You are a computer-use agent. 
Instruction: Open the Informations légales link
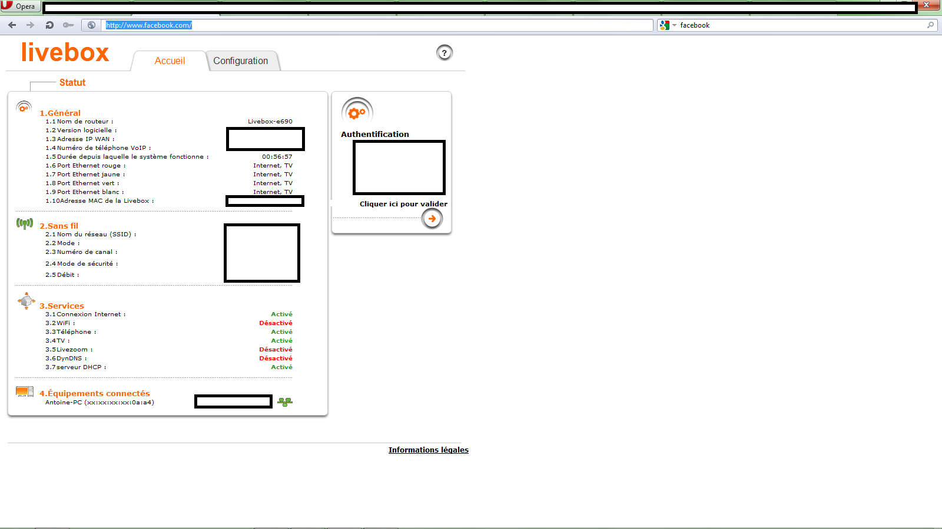[429, 450]
